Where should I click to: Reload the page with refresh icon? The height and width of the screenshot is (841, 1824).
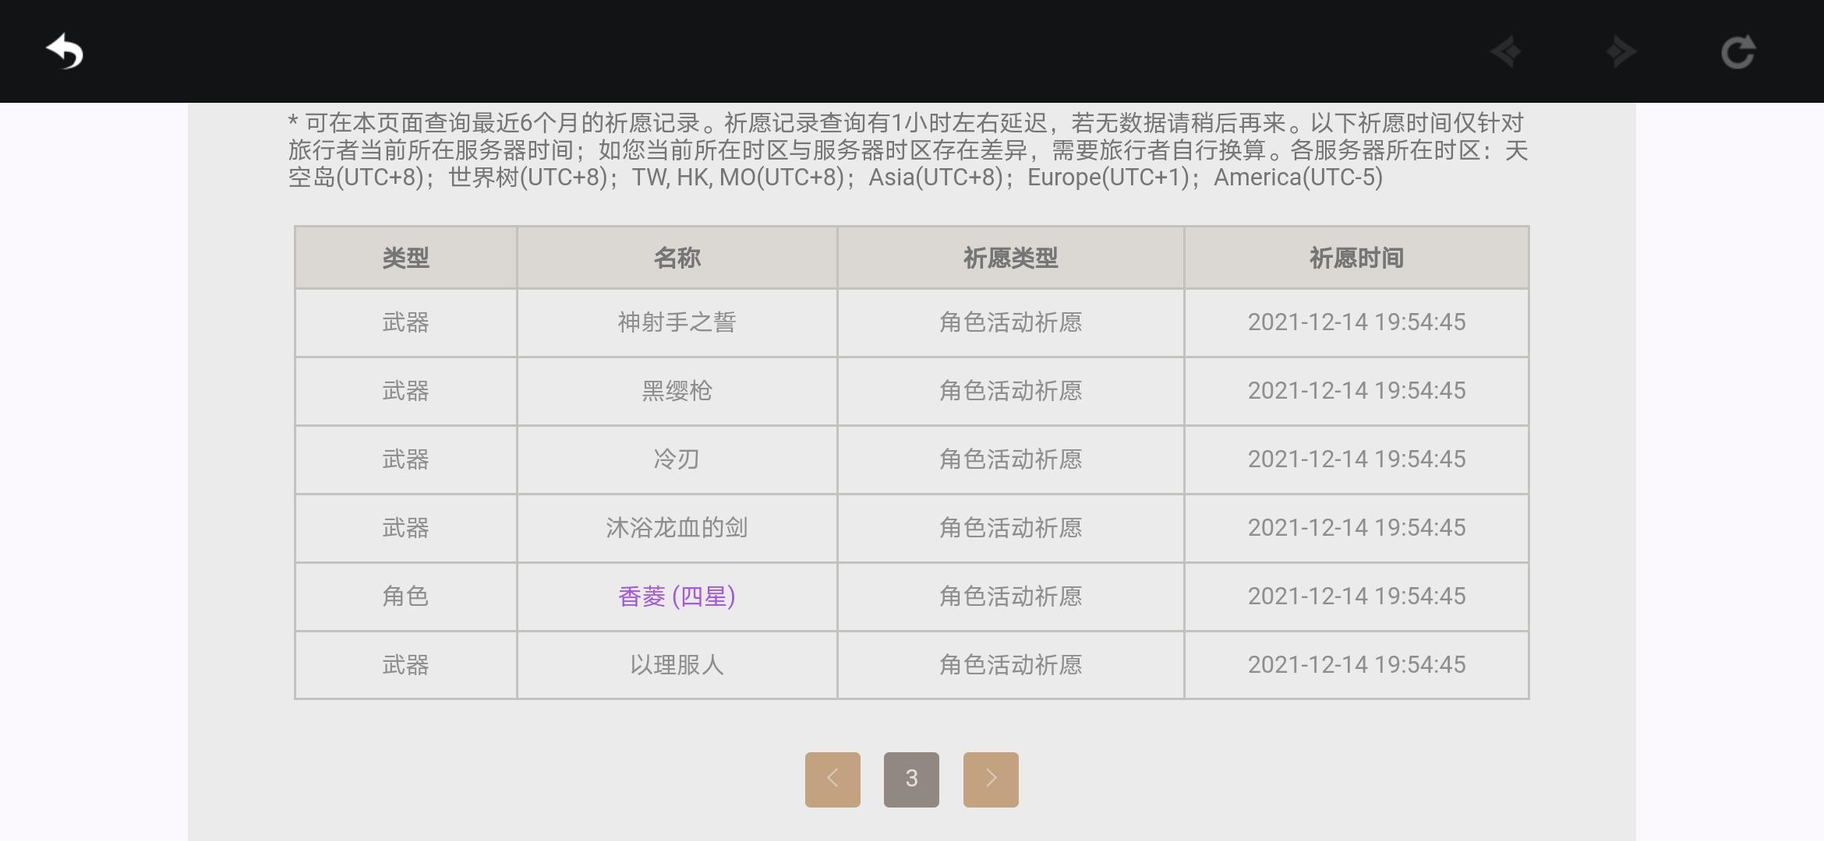(1737, 52)
